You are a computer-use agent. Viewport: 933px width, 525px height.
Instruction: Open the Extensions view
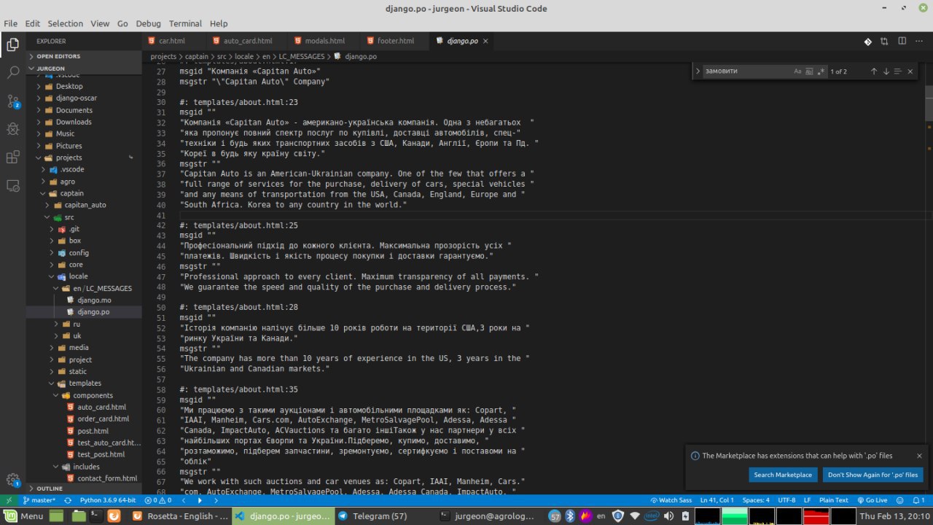point(12,157)
